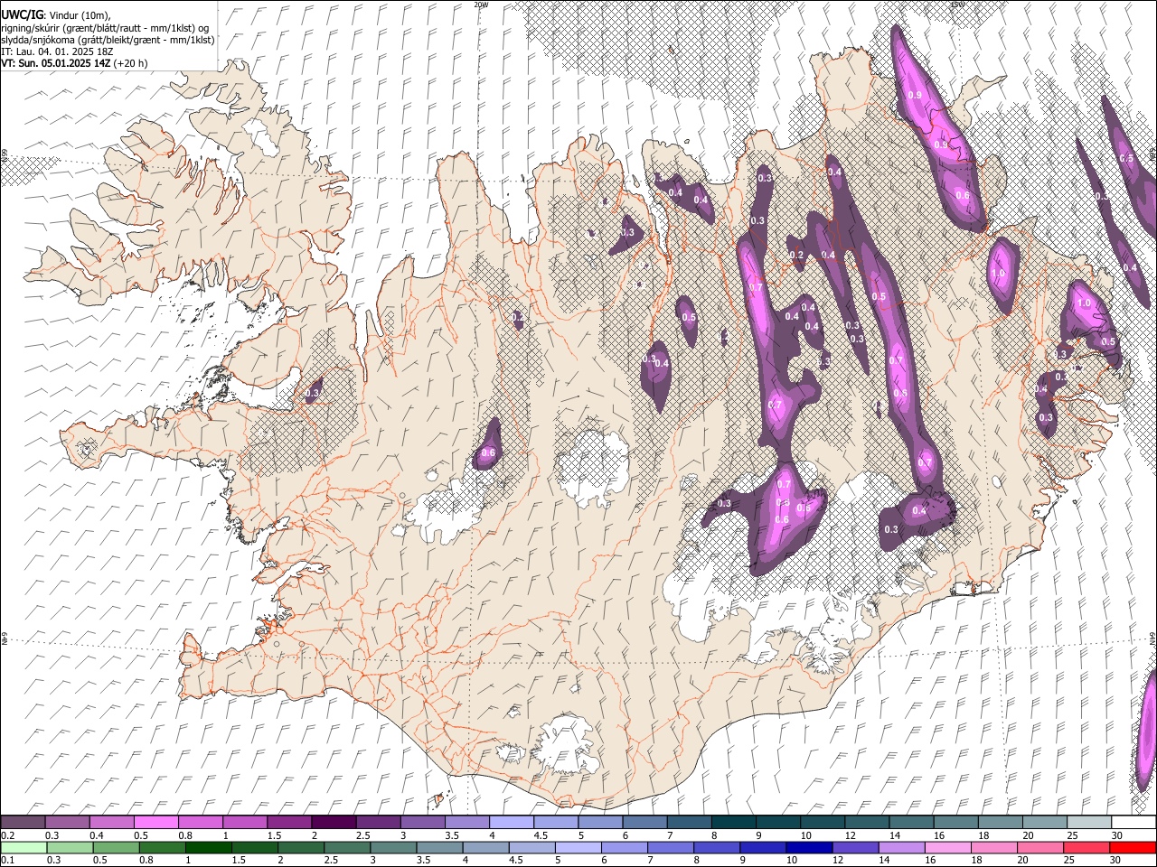This screenshot has height=867, width=1157.
Task: Click the bright pink snow swatch between 0.5 and 0.8
Action: 156,823
